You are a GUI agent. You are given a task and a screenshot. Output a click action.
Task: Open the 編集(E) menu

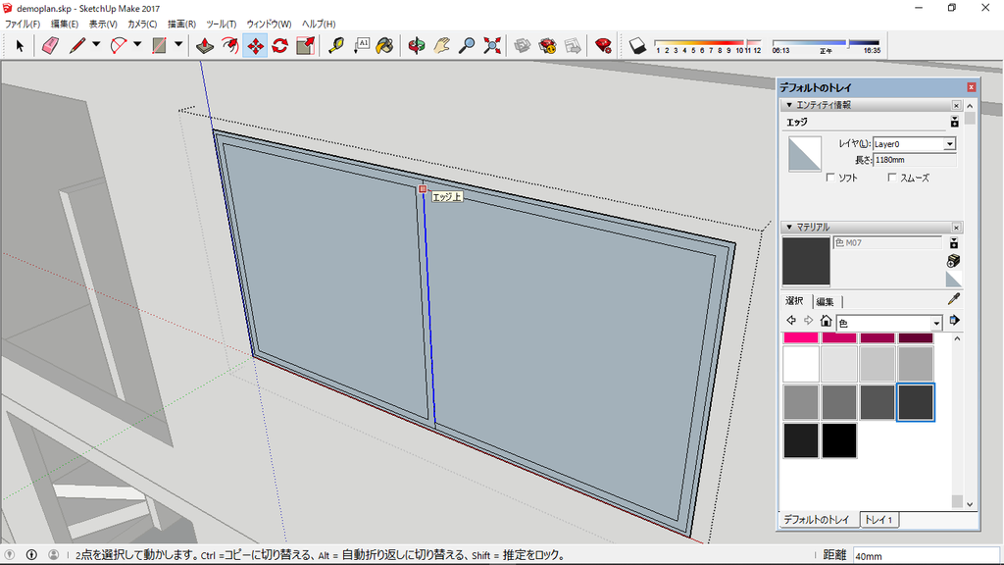point(64,24)
